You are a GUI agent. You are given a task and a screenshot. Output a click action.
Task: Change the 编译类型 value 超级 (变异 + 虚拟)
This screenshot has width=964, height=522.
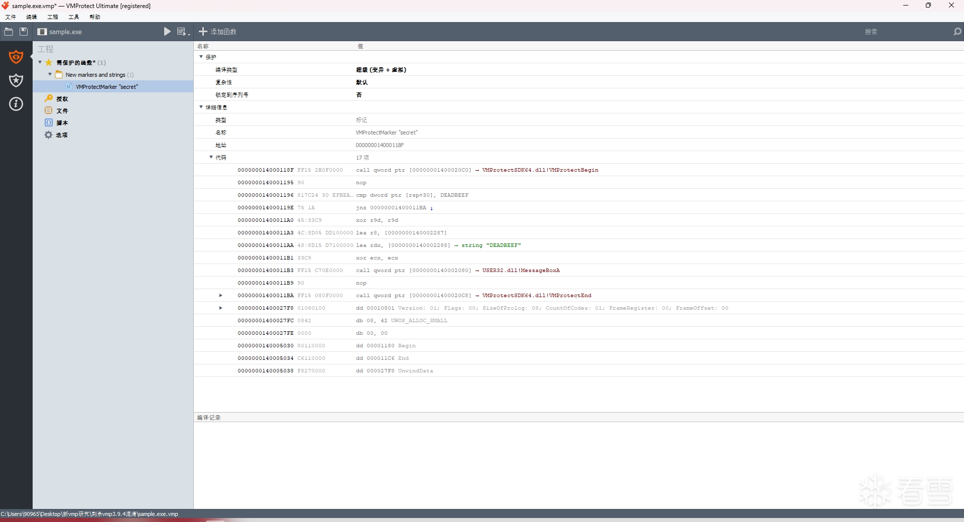(381, 70)
